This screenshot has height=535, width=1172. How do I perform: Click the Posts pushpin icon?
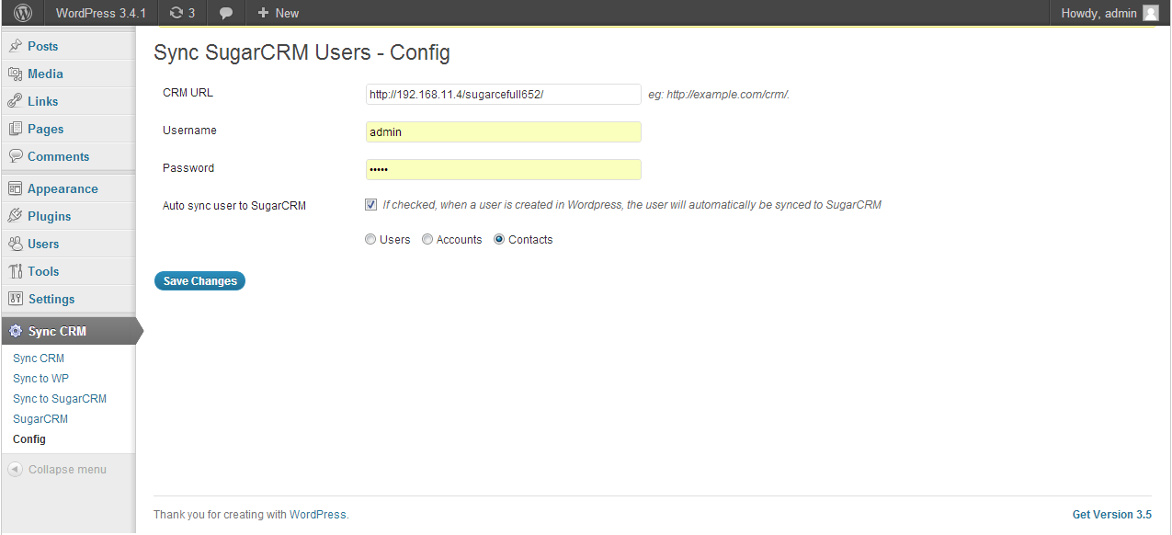pos(15,46)
